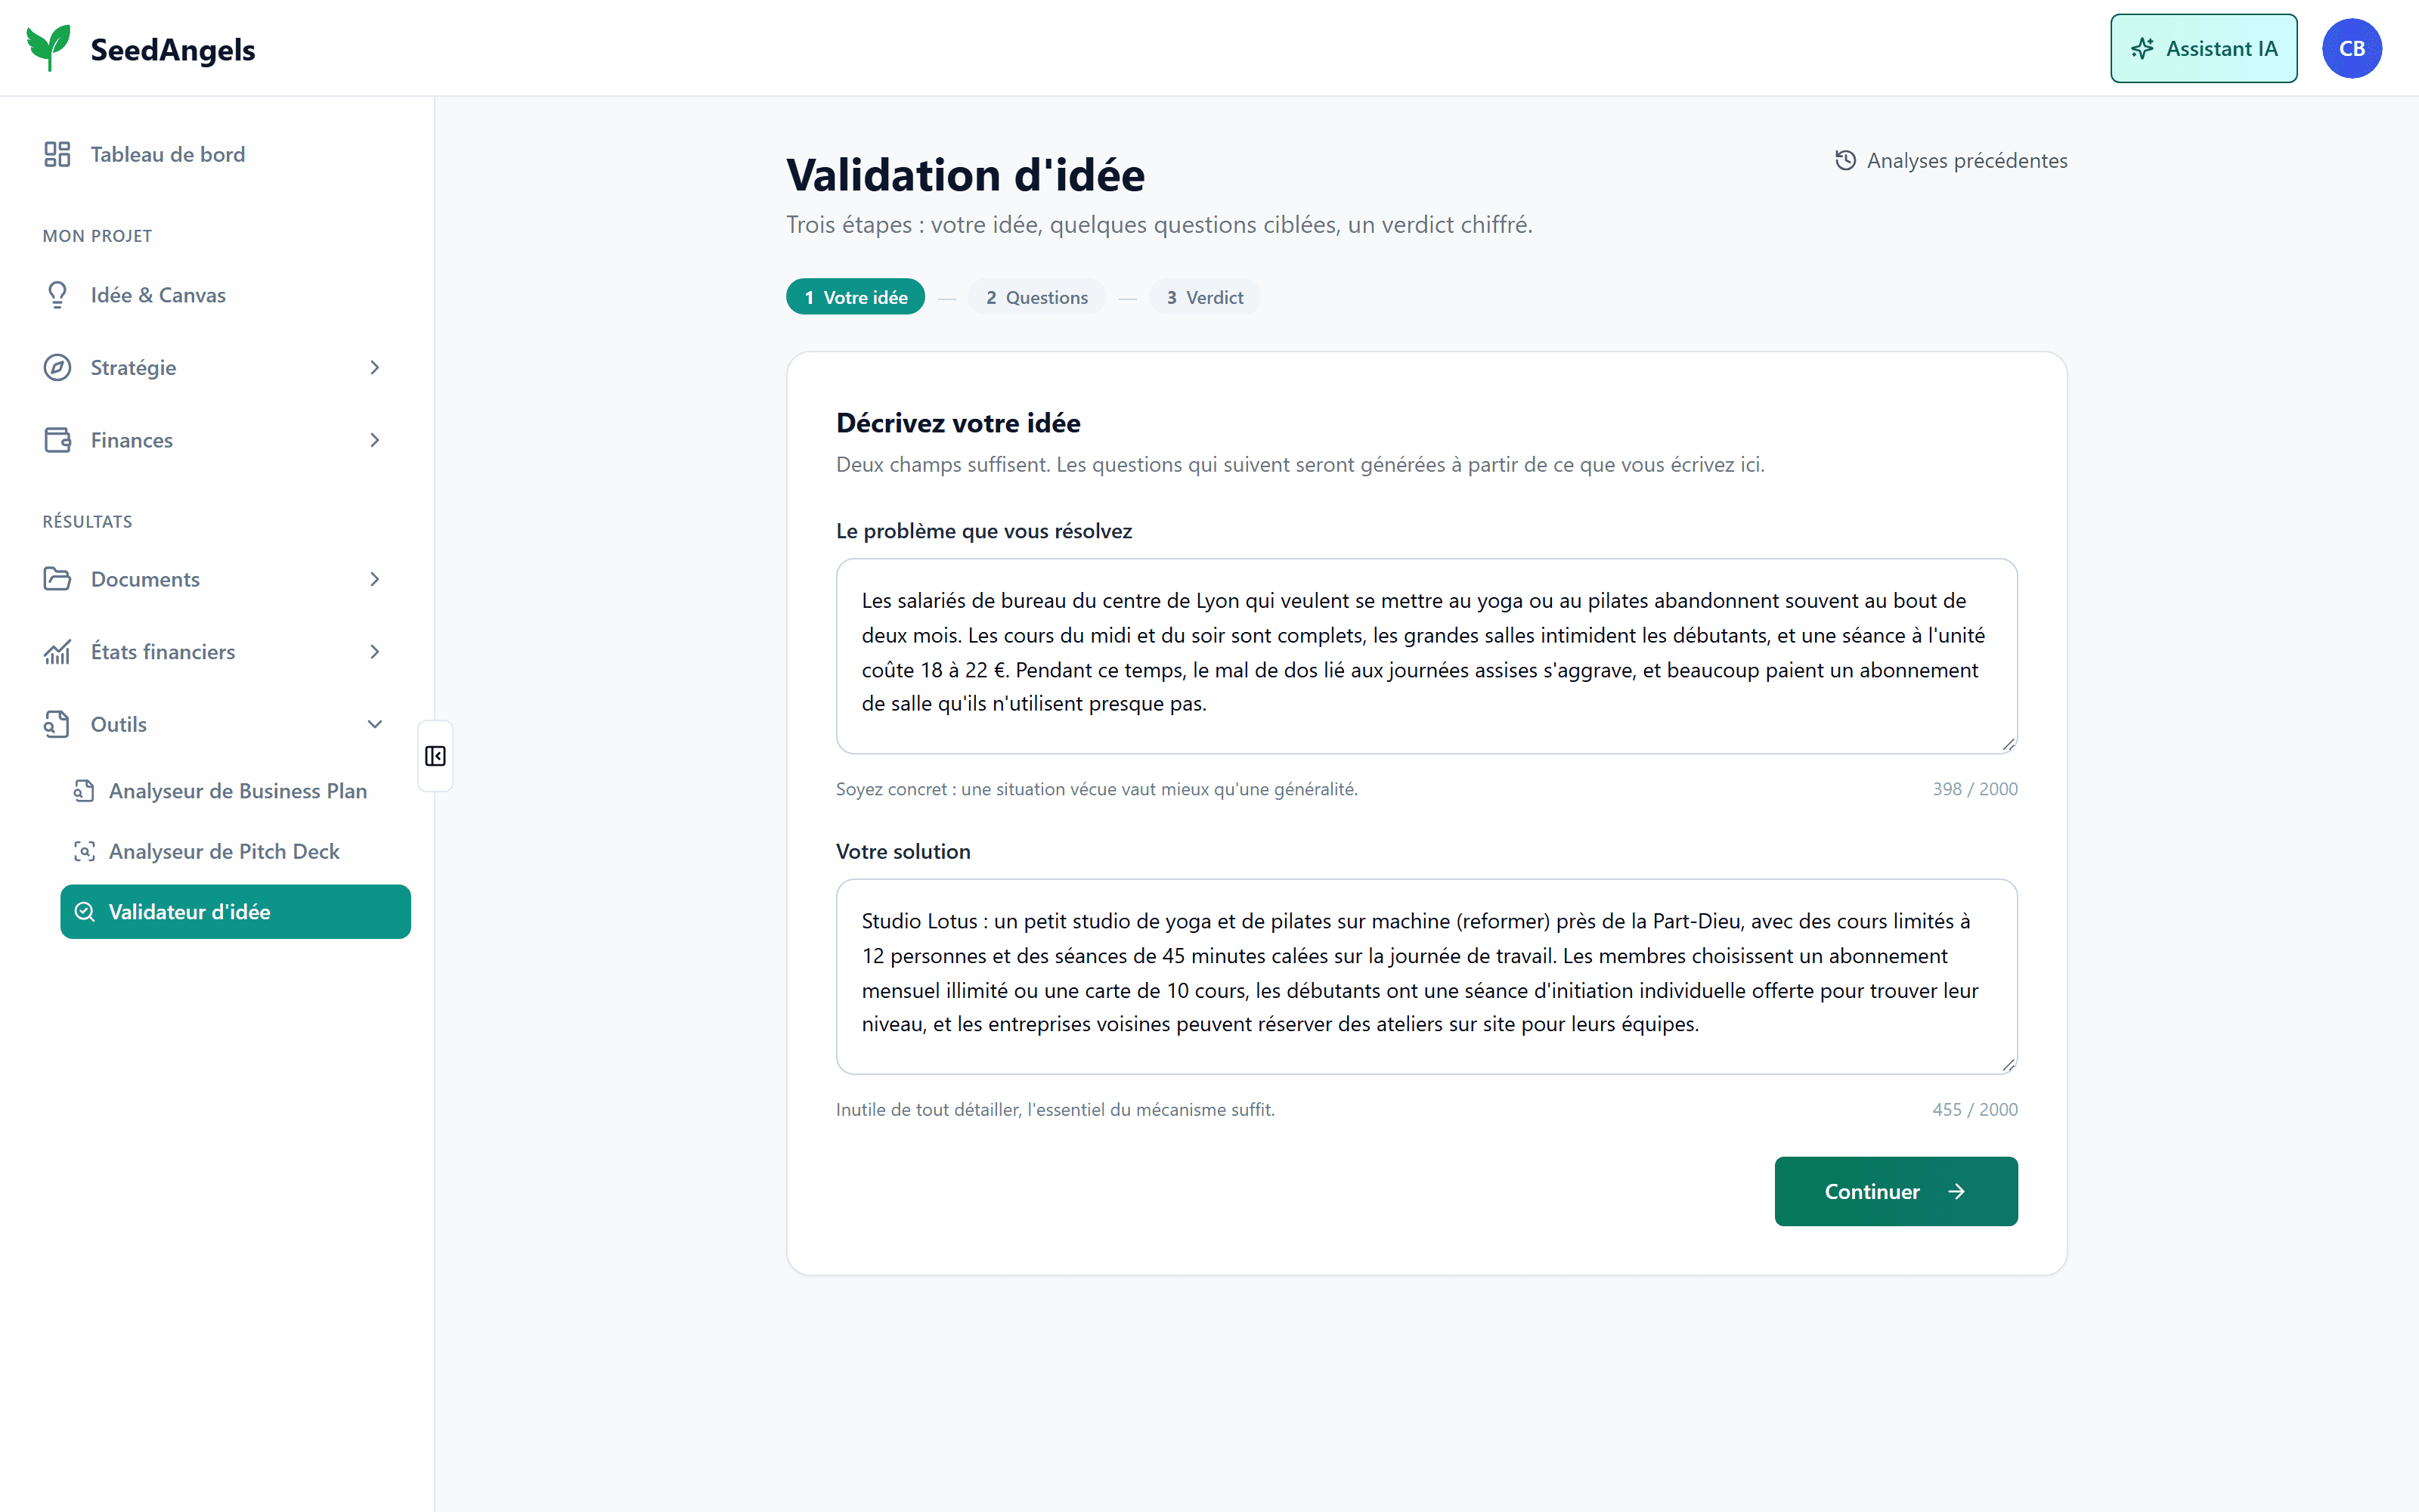Image resolution: width=2419 pixels, height=1512 pixels.
Task: Expand the Finances section chevron
Action: 375,440
